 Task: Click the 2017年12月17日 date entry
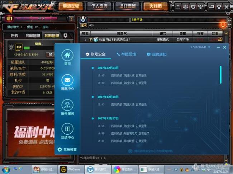[x=108, y=118]
